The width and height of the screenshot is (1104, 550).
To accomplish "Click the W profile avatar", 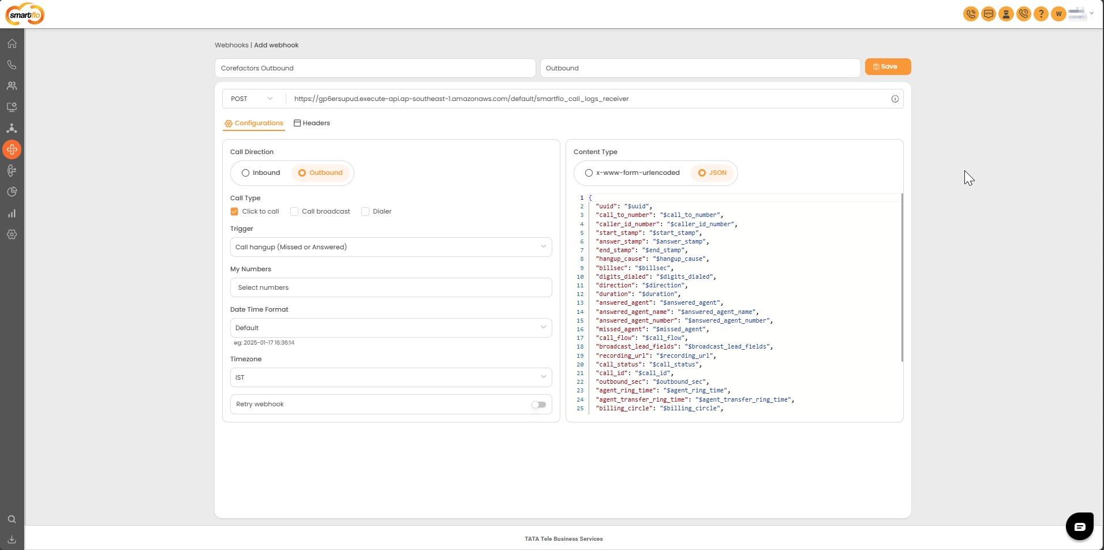I will (x=1058, y=14).
